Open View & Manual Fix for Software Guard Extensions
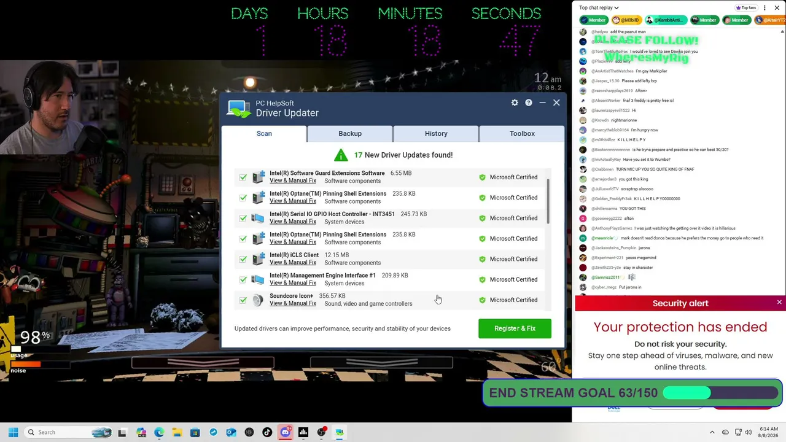Screen dimensions: 786x442 (x=293, y=180)
